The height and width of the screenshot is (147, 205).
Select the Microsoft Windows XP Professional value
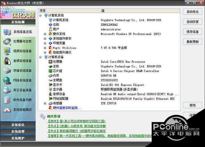click(x=131, y=34)
